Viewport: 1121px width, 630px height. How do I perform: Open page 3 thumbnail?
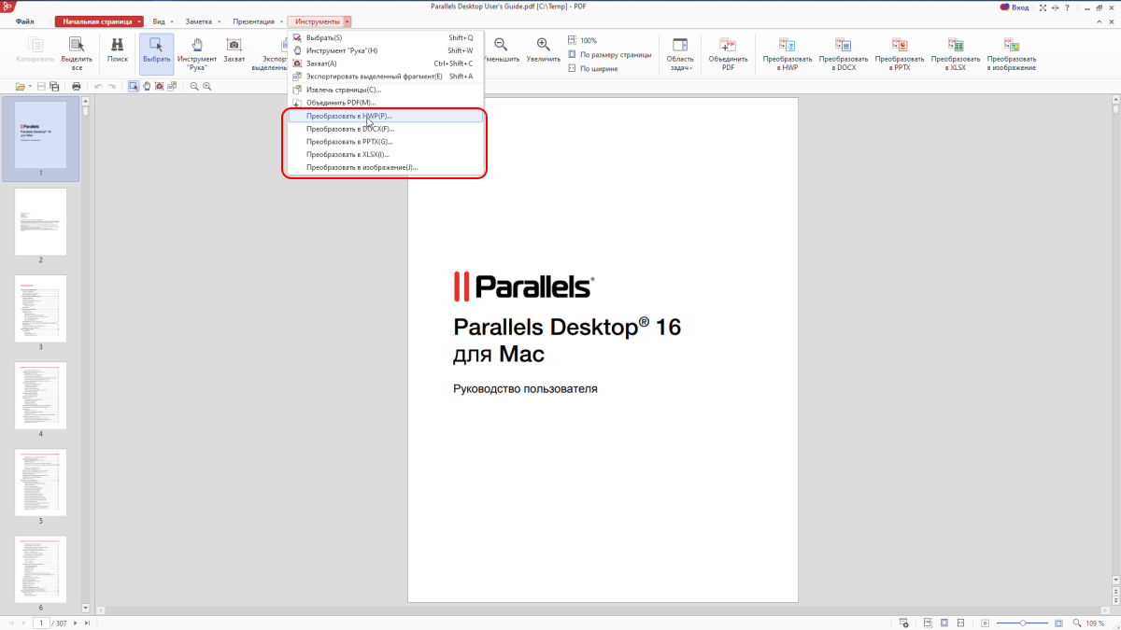pos(40,309)
